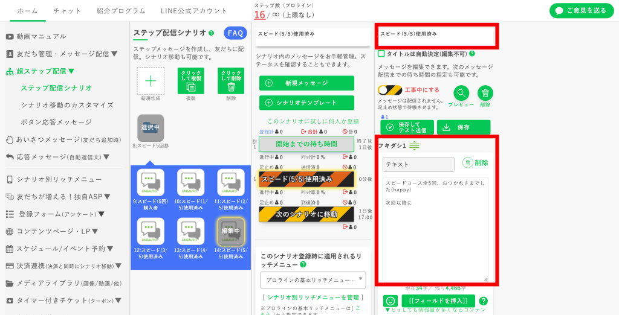Switch to the チャット tab
This screenshot has width=619, height=315.
click(67, 11)
